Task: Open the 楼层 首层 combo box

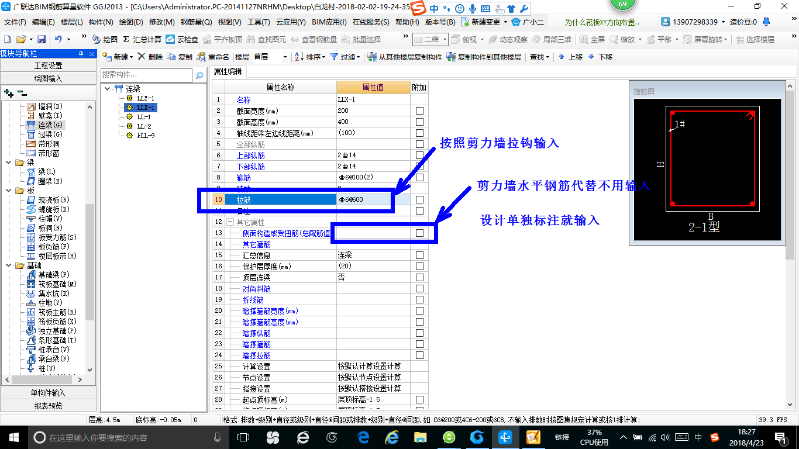Action: tap(271, 57)
